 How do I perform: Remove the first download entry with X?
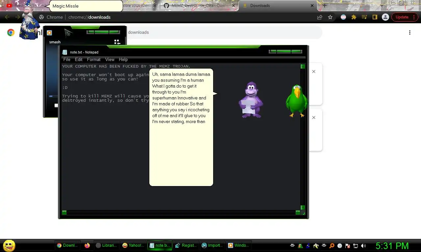[x=314, y=72]
